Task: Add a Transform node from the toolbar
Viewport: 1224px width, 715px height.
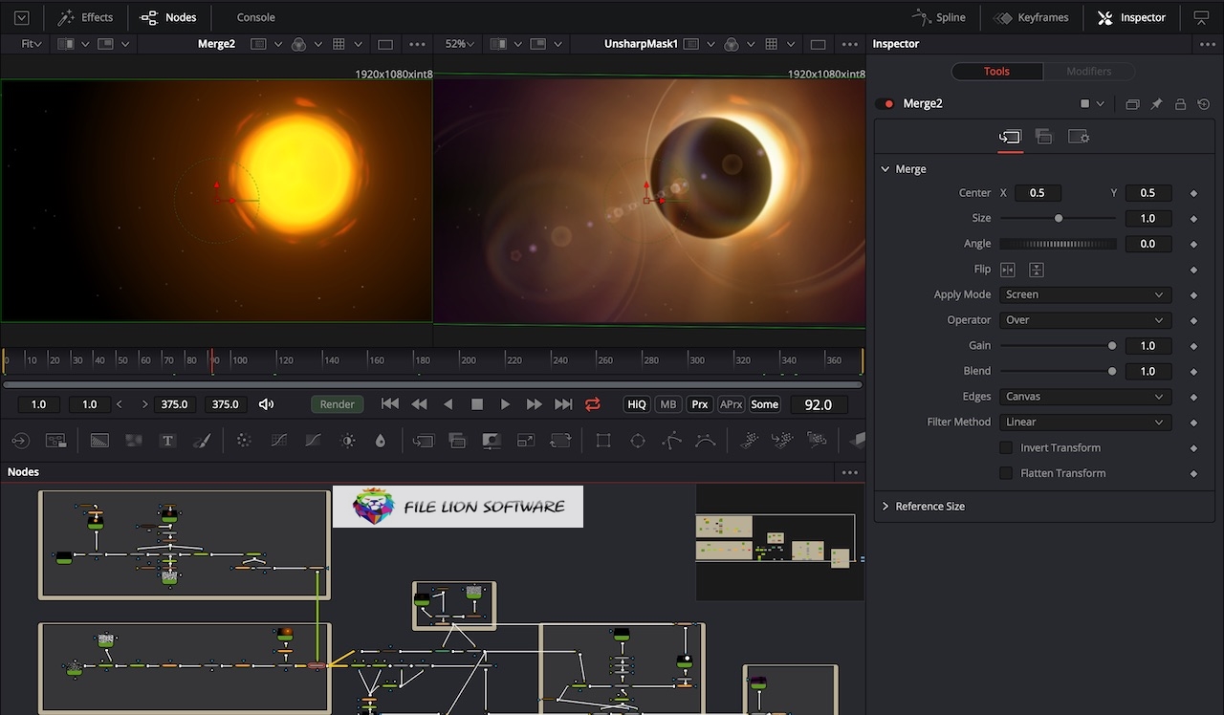Action: click(x=560, y=441)
